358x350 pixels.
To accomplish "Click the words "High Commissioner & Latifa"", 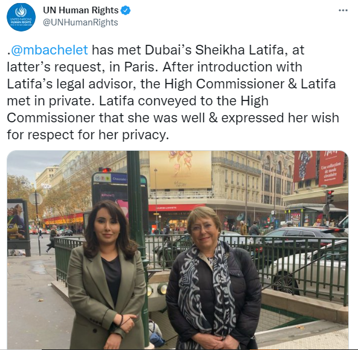I will 250,84.
